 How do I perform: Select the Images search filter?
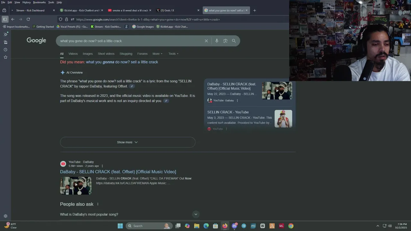tap(88, 54)
